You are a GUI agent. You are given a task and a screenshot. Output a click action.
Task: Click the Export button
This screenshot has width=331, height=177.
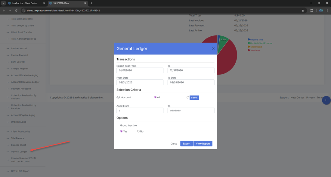(x=187, y=144)
